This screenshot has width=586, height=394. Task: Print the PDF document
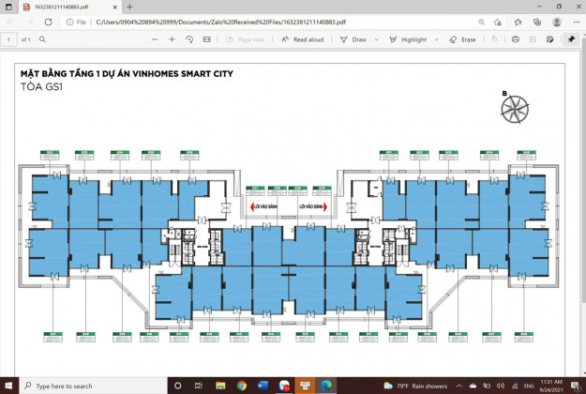[516, 39]
